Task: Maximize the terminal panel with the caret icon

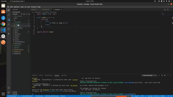Action: tap(168, 75)
